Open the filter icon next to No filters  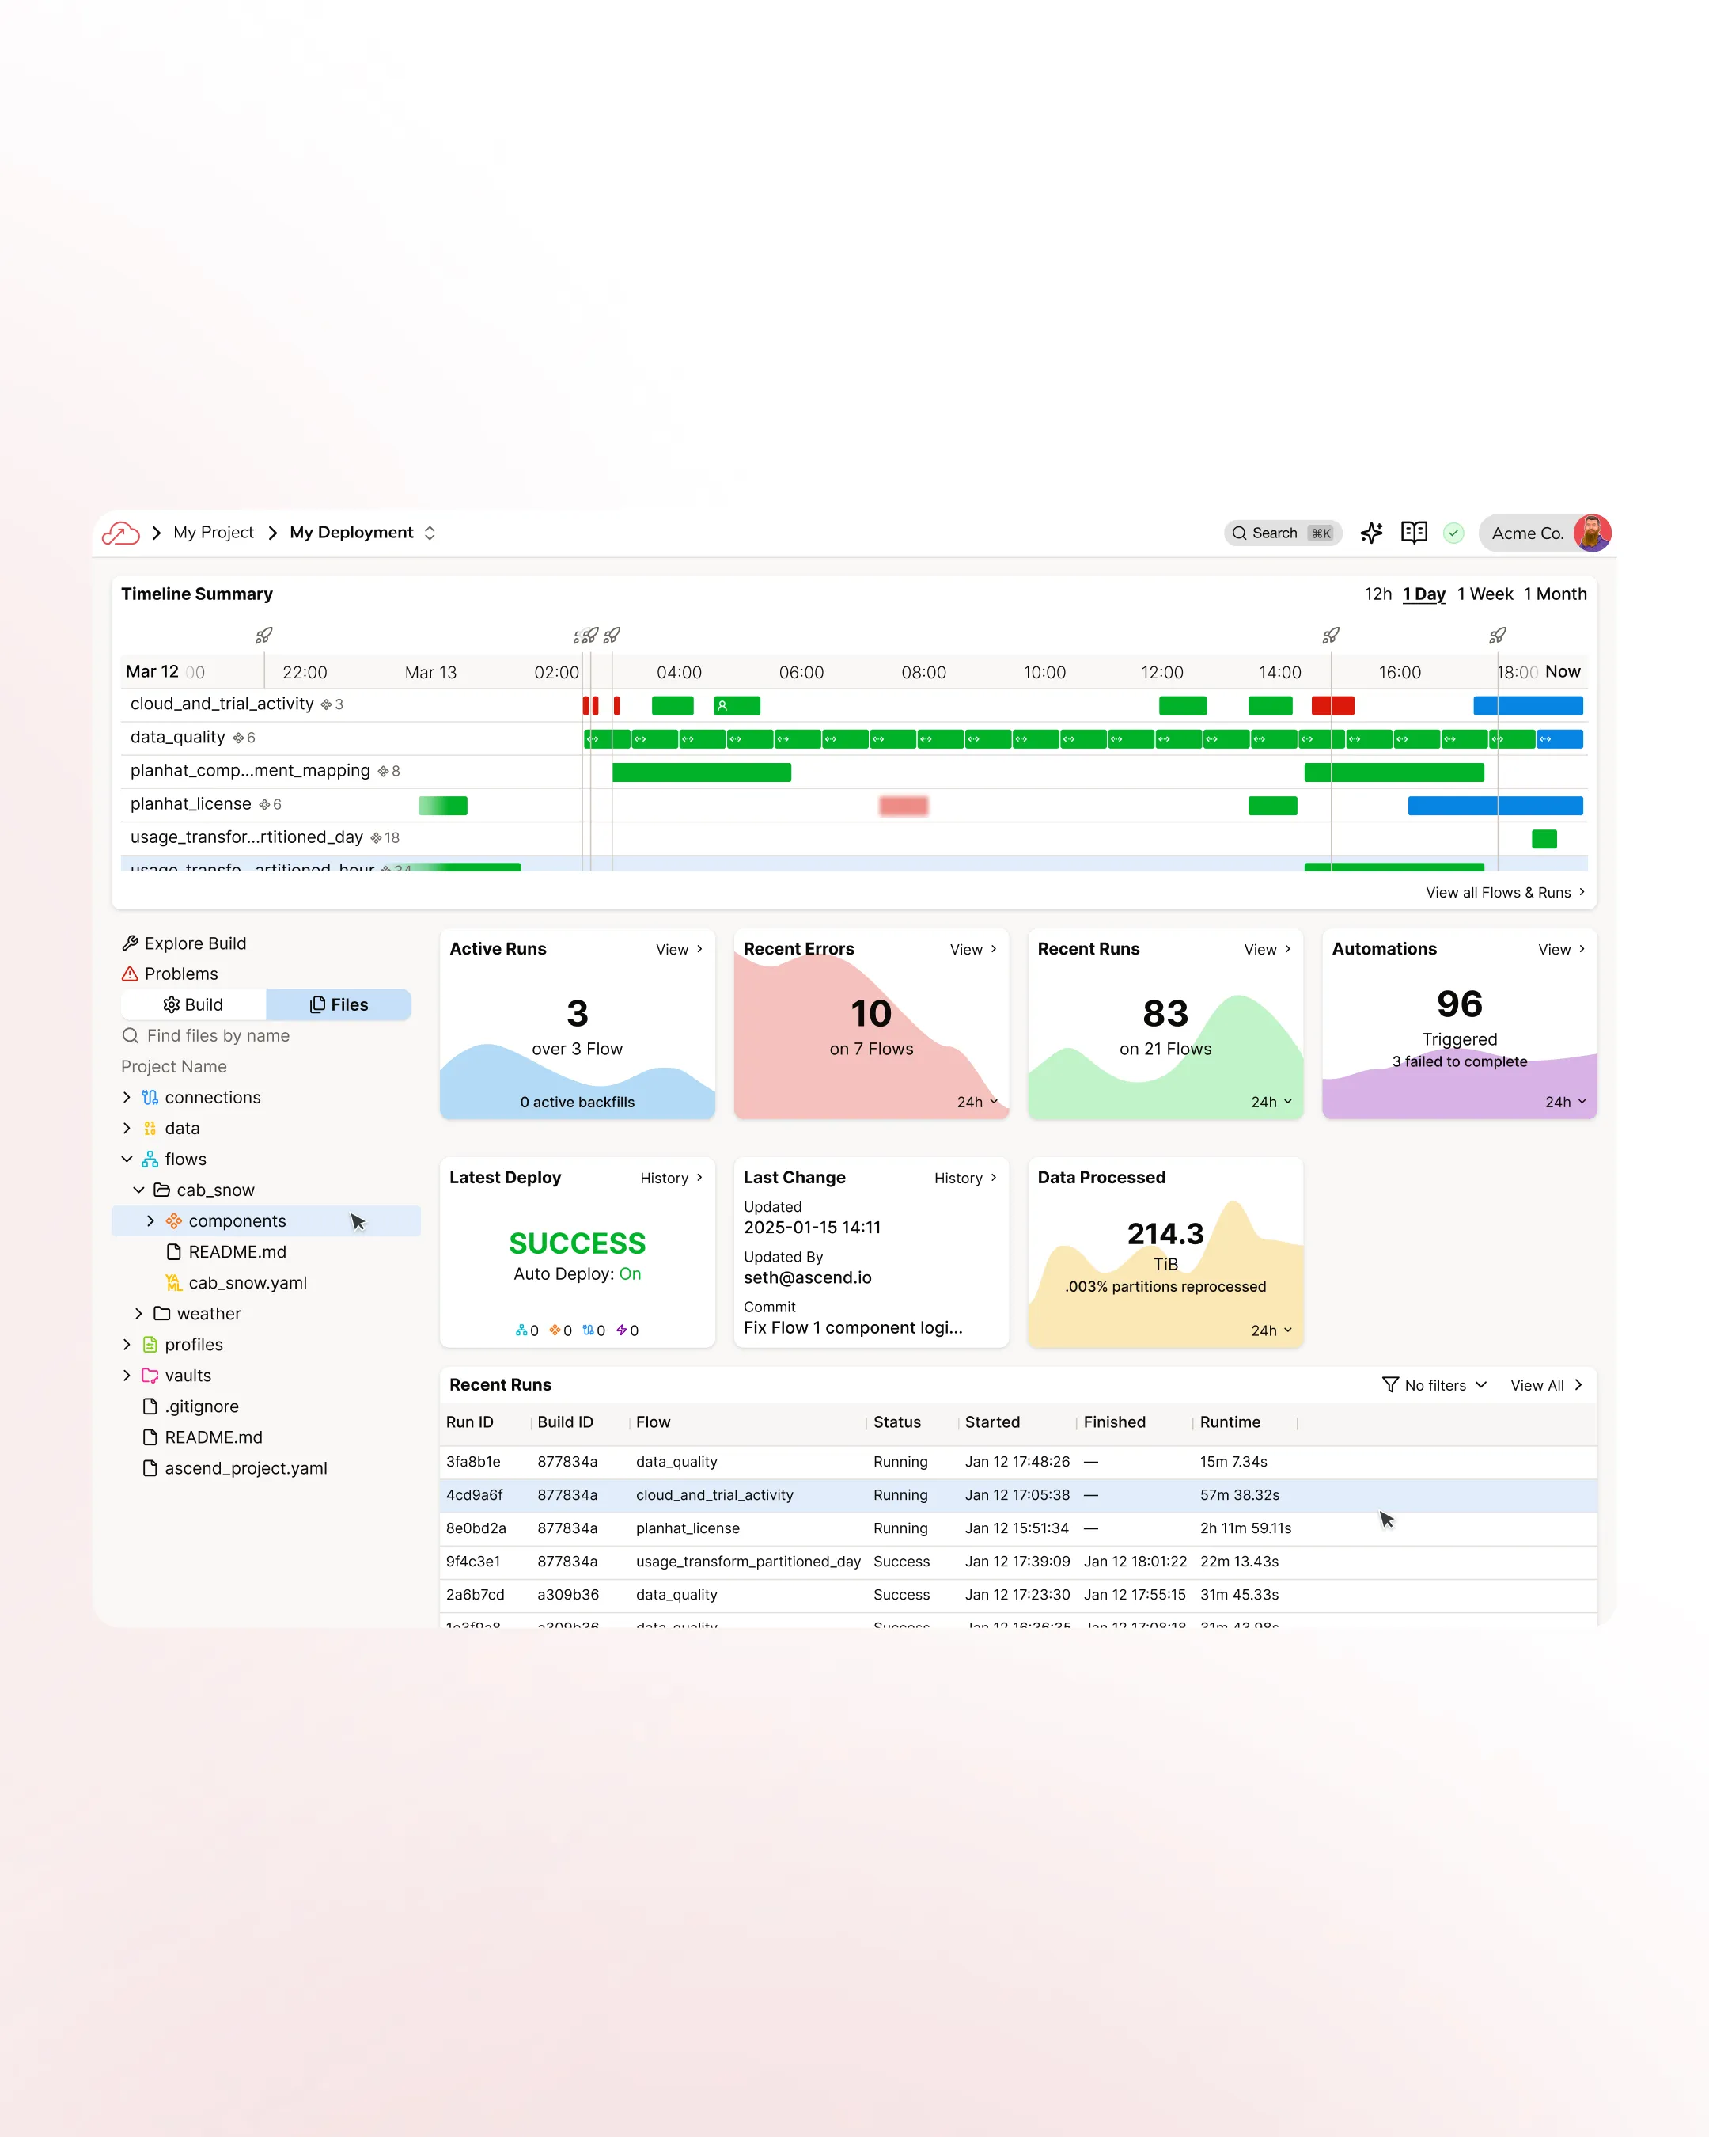[x=1391, y=1384]
